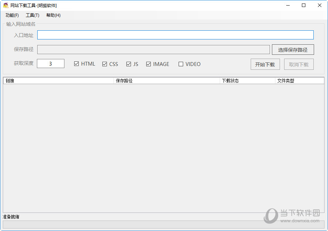Screen dimensions: 328x231
Task: Click the 选择保存路径 button
Action: 293,50
